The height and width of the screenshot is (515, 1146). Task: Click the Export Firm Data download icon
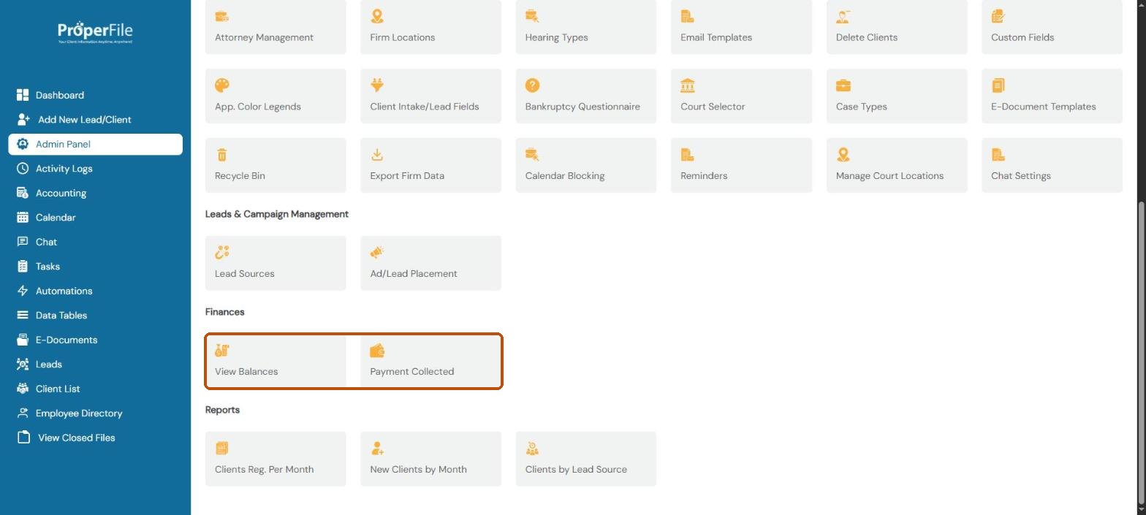[x=377, y=155]
